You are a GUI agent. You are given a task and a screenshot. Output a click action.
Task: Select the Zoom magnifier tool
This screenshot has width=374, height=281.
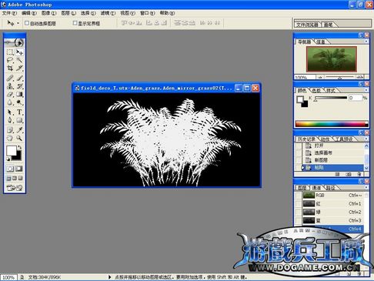(19, 138)
